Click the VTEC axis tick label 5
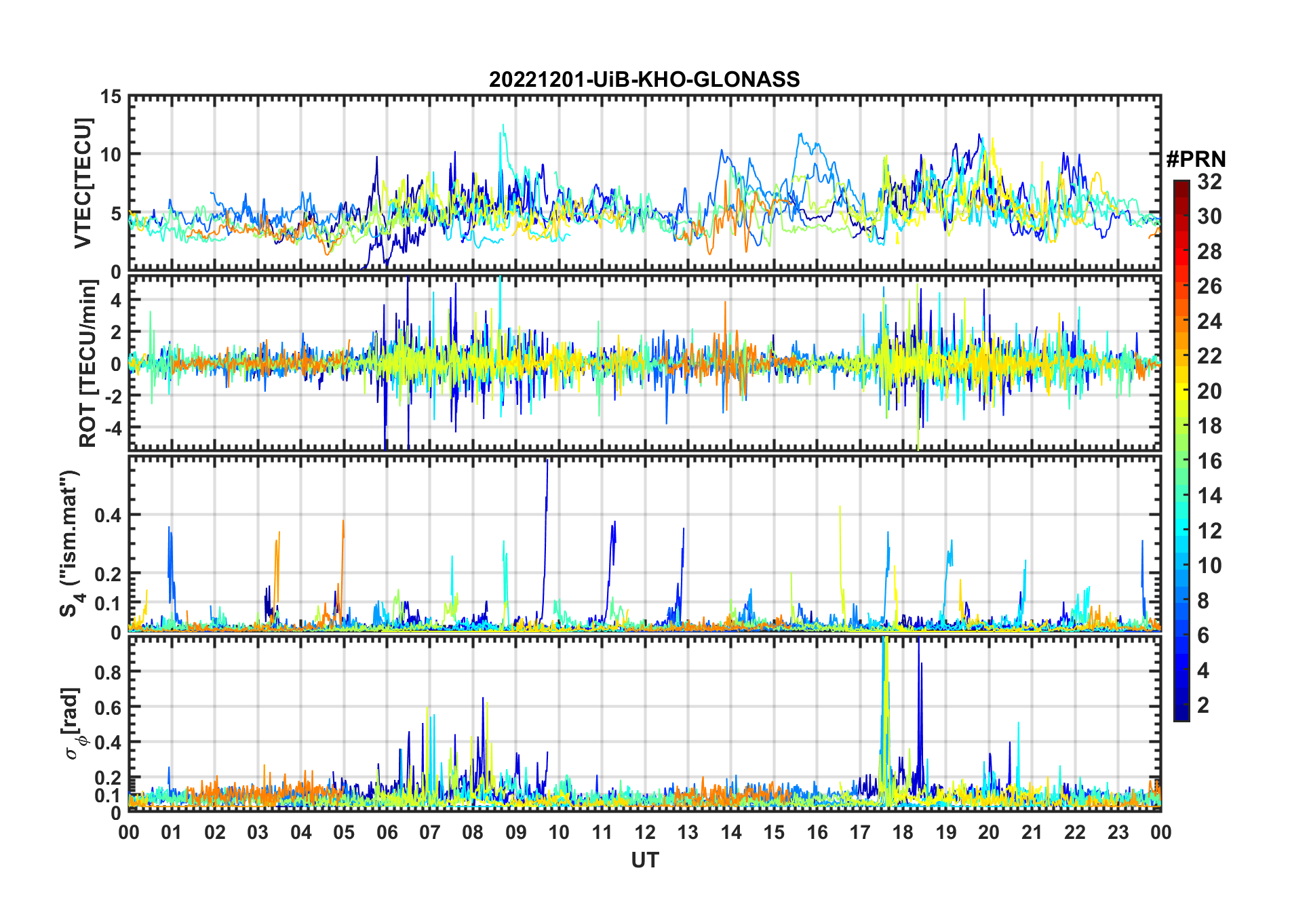 pyautogui.click(x=116, y=214)
